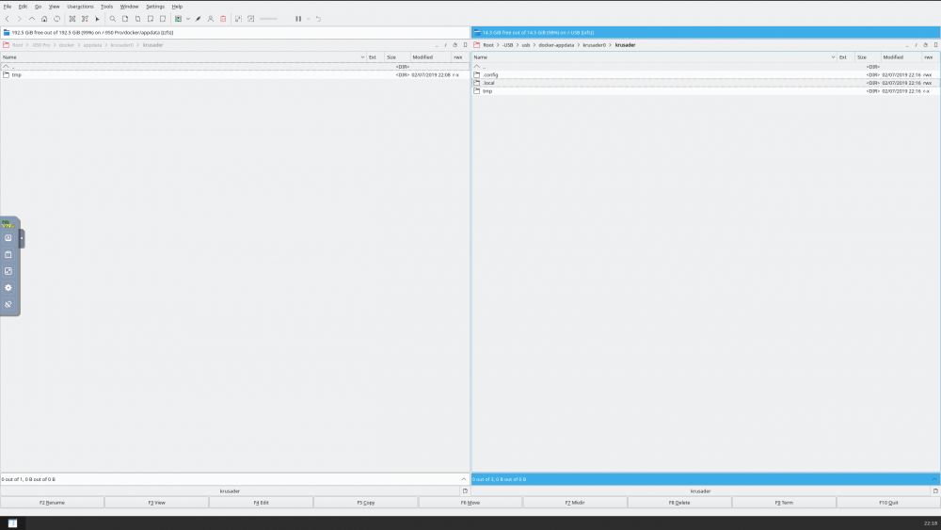
Task: Click the F8 Delete button
Action: 679,503
